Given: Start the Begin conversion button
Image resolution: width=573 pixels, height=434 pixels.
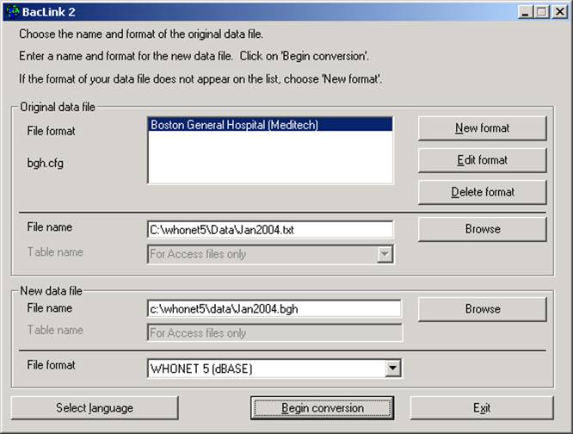Looking at the screenshot, I should [x=322, y=407].
